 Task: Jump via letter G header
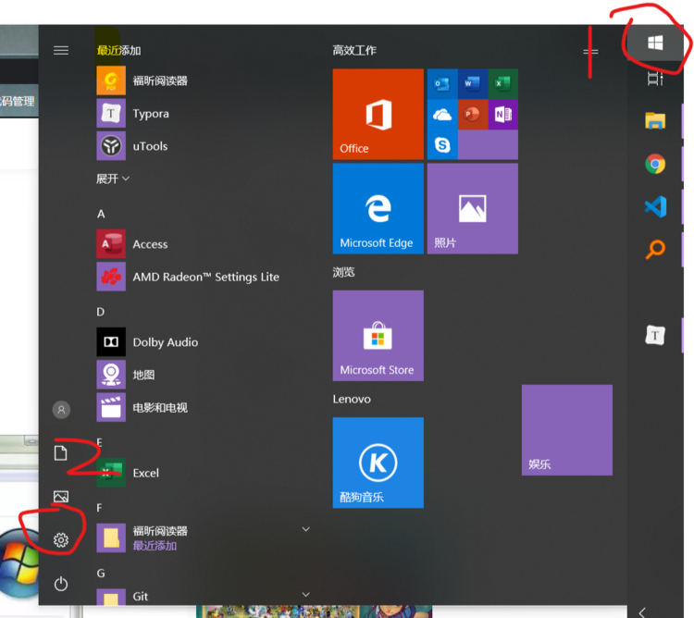point(101,574)
